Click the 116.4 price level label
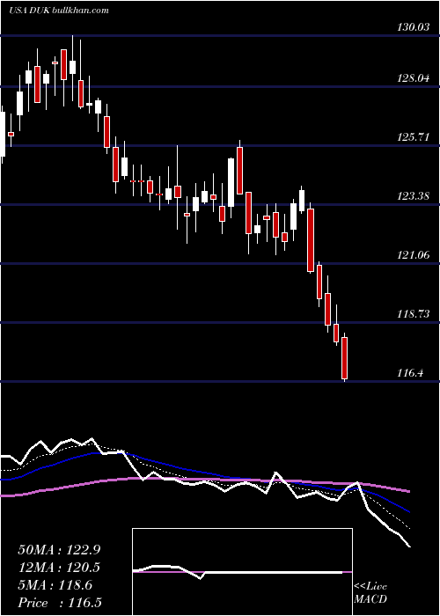Screen dimensions: 440x616 [x=410, y=373]
